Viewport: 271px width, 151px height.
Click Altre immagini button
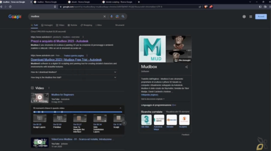coord(183,60)
